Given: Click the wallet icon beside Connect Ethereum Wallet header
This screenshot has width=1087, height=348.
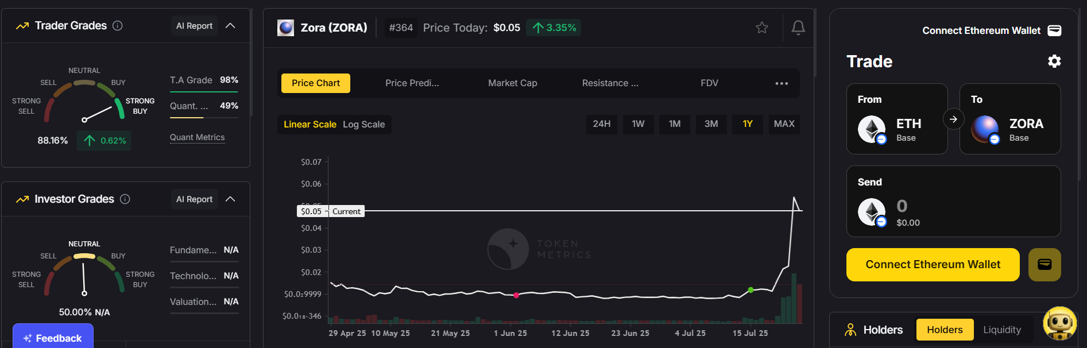Looking at the screenshot, I should [1055, 30].
